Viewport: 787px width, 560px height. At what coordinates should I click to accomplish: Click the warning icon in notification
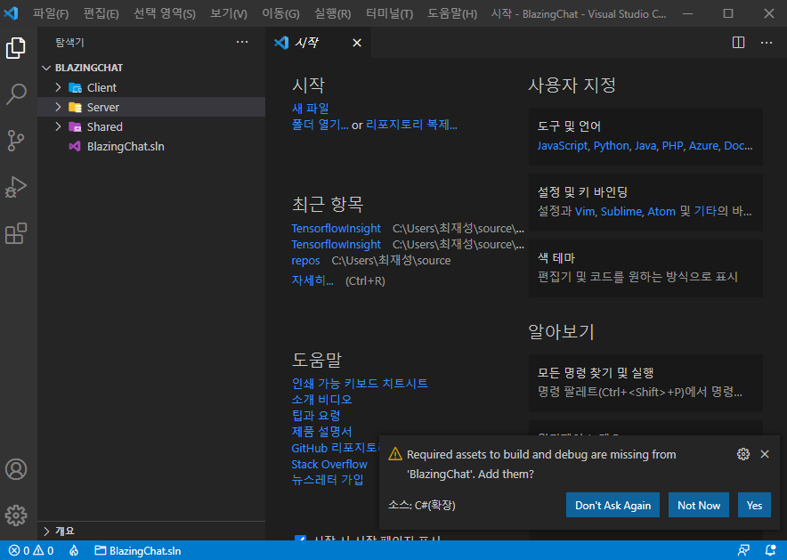[395, 454]
